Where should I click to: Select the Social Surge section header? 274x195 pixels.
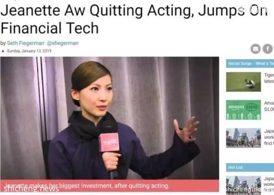pos(250,64)
